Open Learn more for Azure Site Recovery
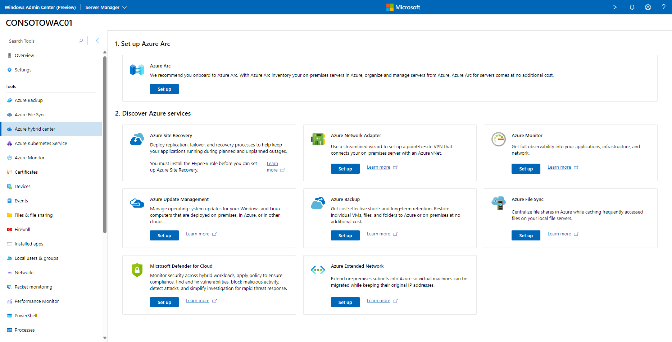 pos(273,167)
